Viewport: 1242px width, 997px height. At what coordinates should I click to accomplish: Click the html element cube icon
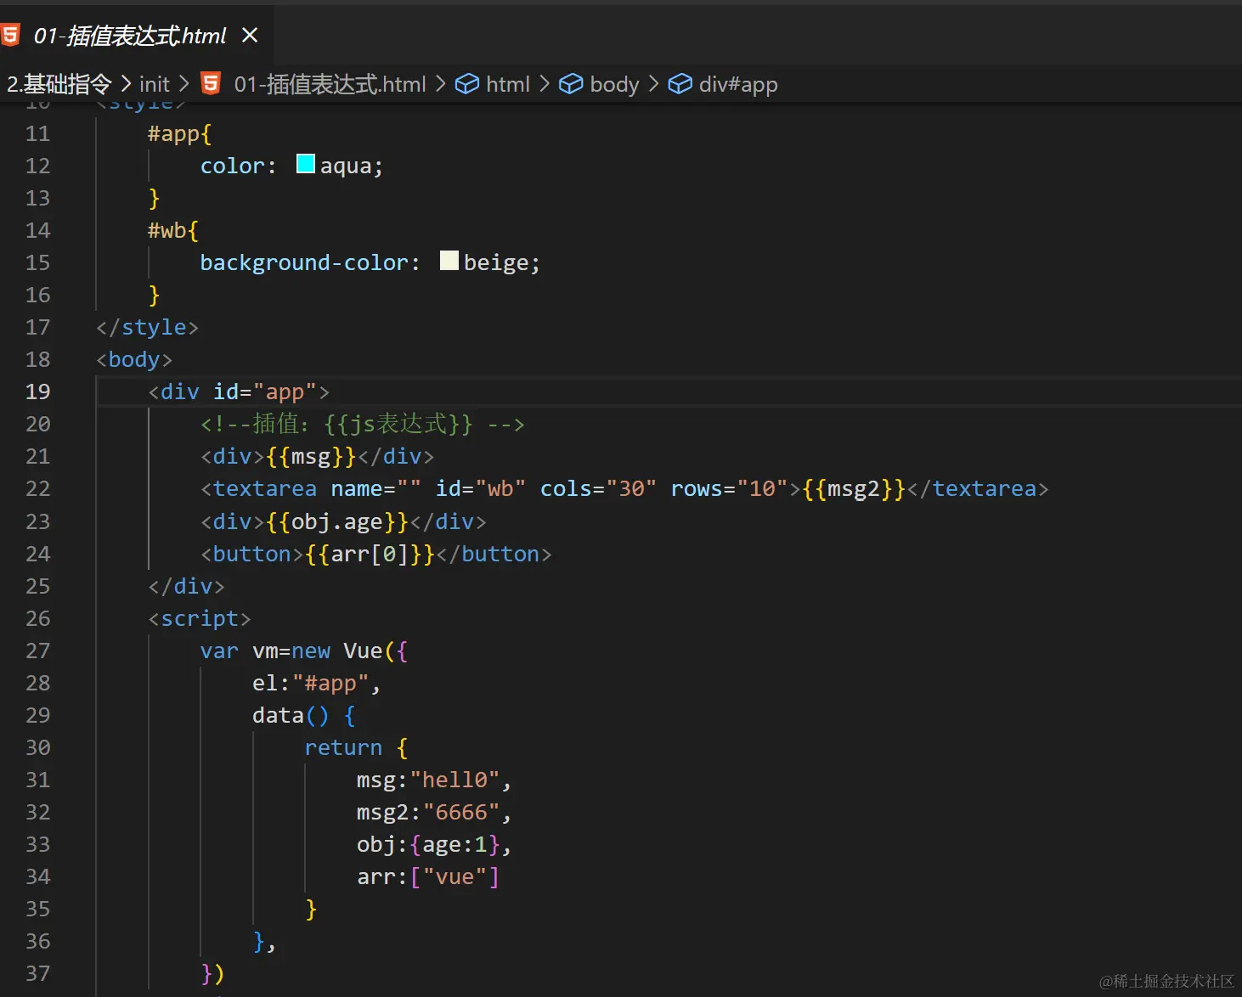click(x=466, y=83)
